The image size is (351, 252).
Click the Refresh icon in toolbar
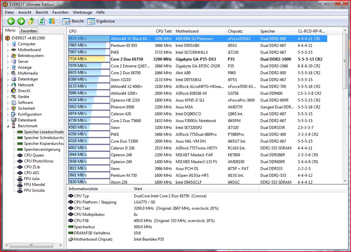(x=42, y=21)
